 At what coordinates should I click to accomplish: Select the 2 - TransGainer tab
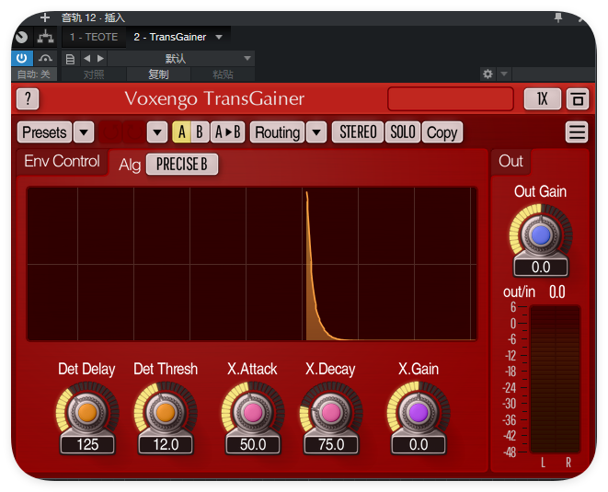tap(170, 37)
